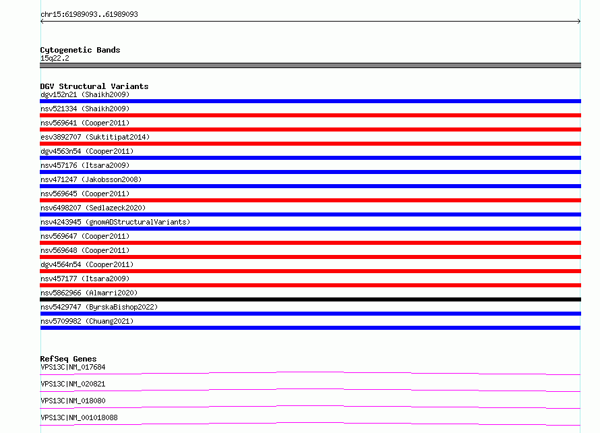Click the blue bar under dgv4563n54

pos(310,158)
